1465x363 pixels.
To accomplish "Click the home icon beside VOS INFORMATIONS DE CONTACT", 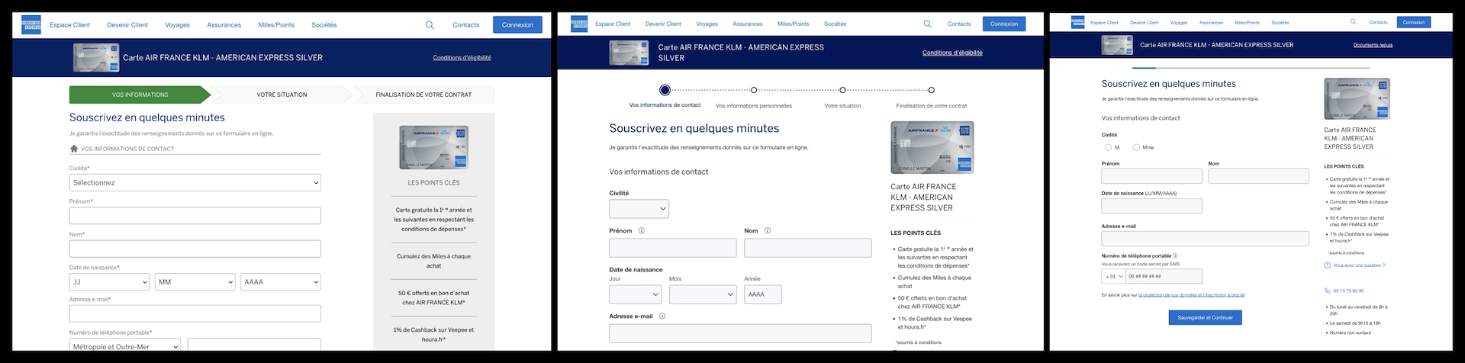I will pos(74,149).
